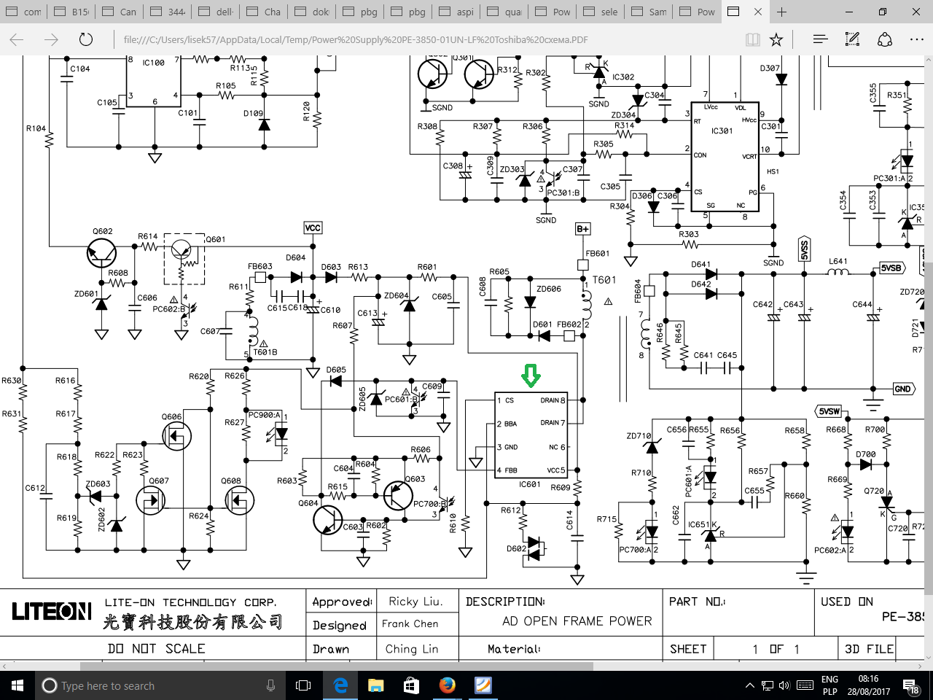Go back to the previous page
933x700 pixels.
point(17,39)
